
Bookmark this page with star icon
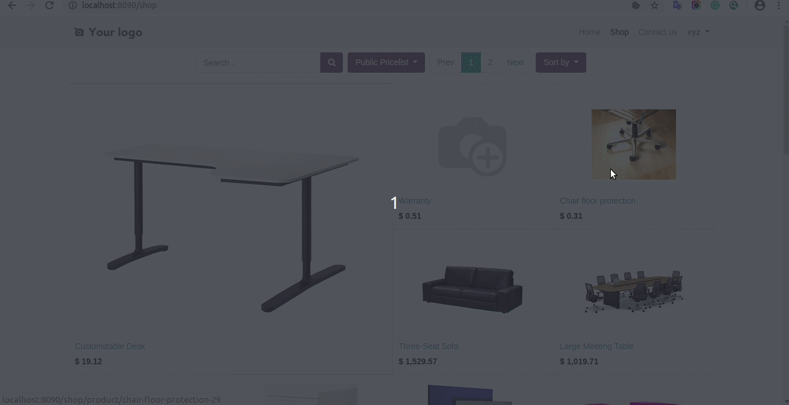654,5
